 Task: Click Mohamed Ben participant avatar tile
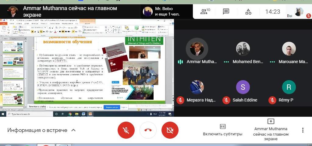tap(243, 49)
